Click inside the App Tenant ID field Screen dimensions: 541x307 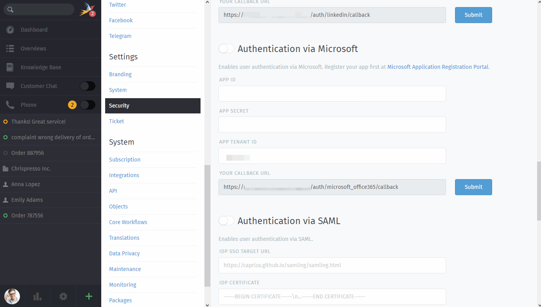click(332, 156)
